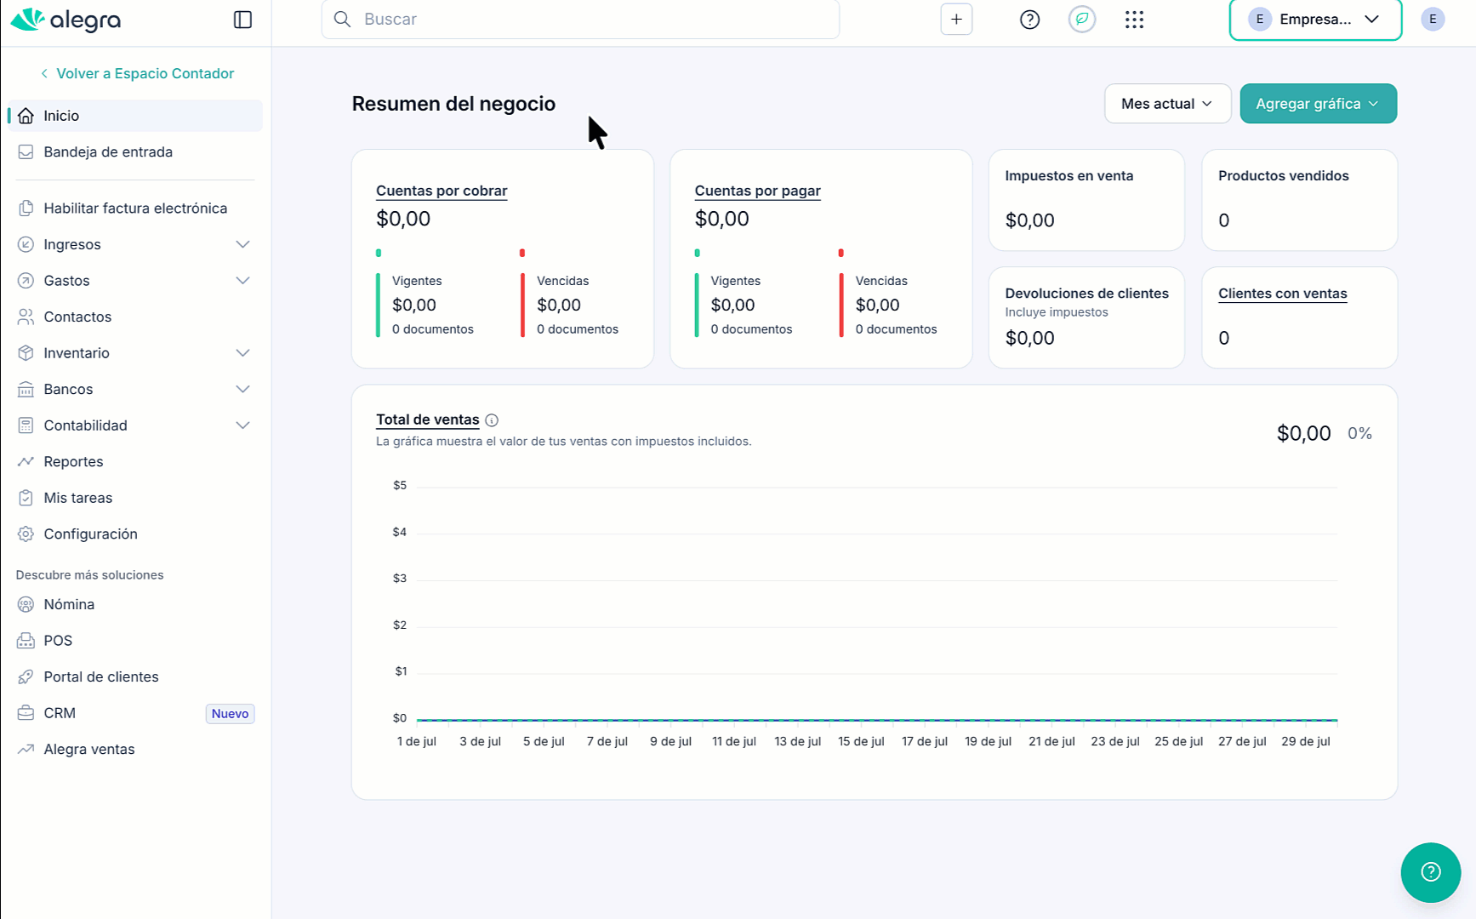Image resolution: width=1476 pixels, height=919 pixels.
Task: Click the info icon next to Total de ventas
Action: pos(492,420)
